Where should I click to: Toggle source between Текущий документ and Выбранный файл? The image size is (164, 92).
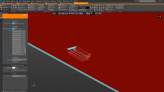point(14,23)
